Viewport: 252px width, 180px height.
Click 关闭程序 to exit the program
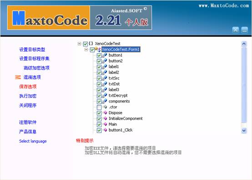(x=28, y=105)
